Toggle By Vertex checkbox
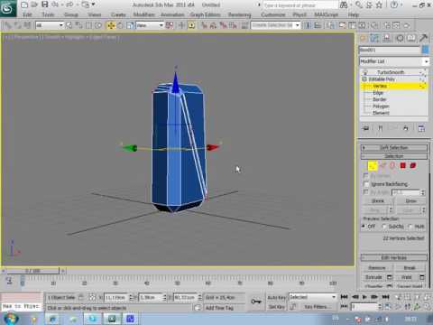 (x=366, y=176)
